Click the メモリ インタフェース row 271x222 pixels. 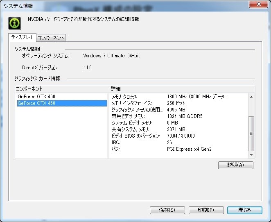click(179, 103)
